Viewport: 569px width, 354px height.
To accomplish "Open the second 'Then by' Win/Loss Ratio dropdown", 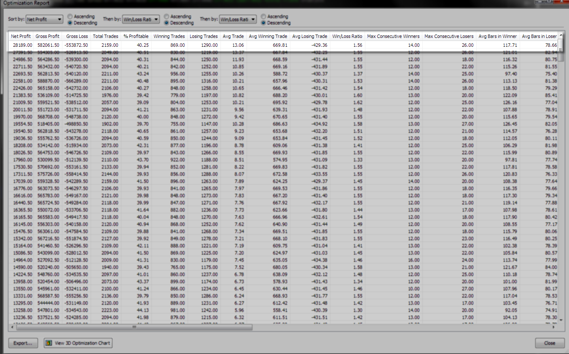I will (238, 19).
